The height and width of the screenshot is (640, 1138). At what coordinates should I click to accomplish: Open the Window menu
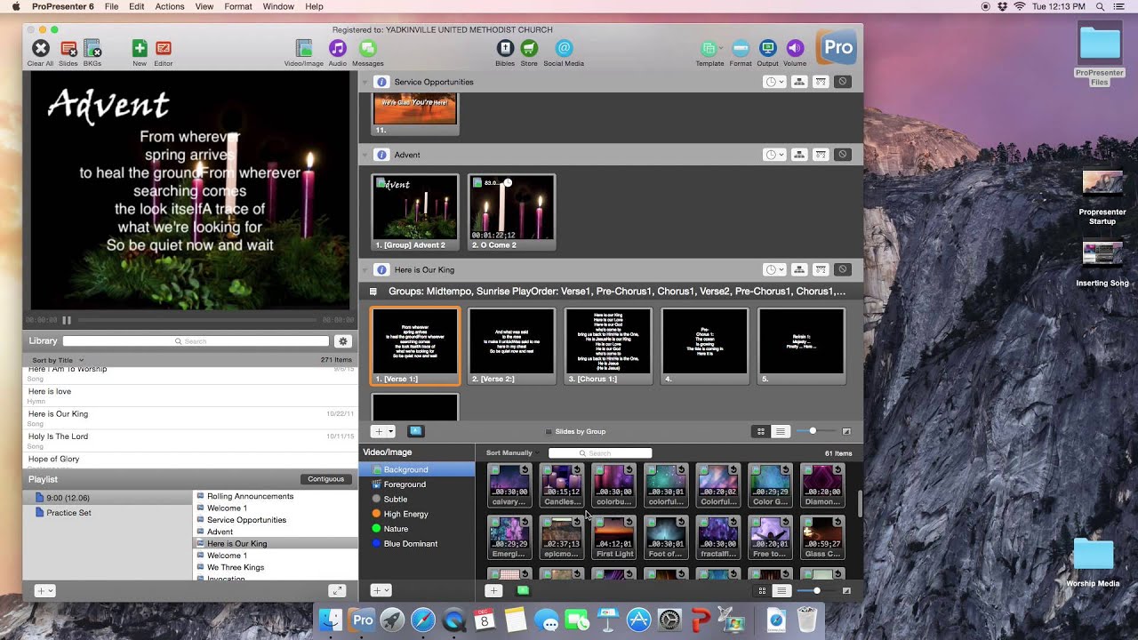pyautogui.click(x=278, y=6)
